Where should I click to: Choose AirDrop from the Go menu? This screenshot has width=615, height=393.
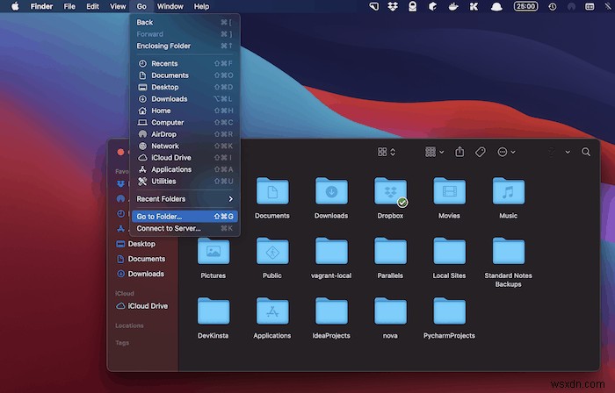tap(164, 134)
